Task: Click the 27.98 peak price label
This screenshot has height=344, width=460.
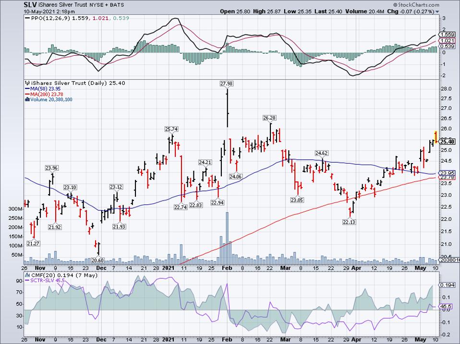Action: pos(226,84)
